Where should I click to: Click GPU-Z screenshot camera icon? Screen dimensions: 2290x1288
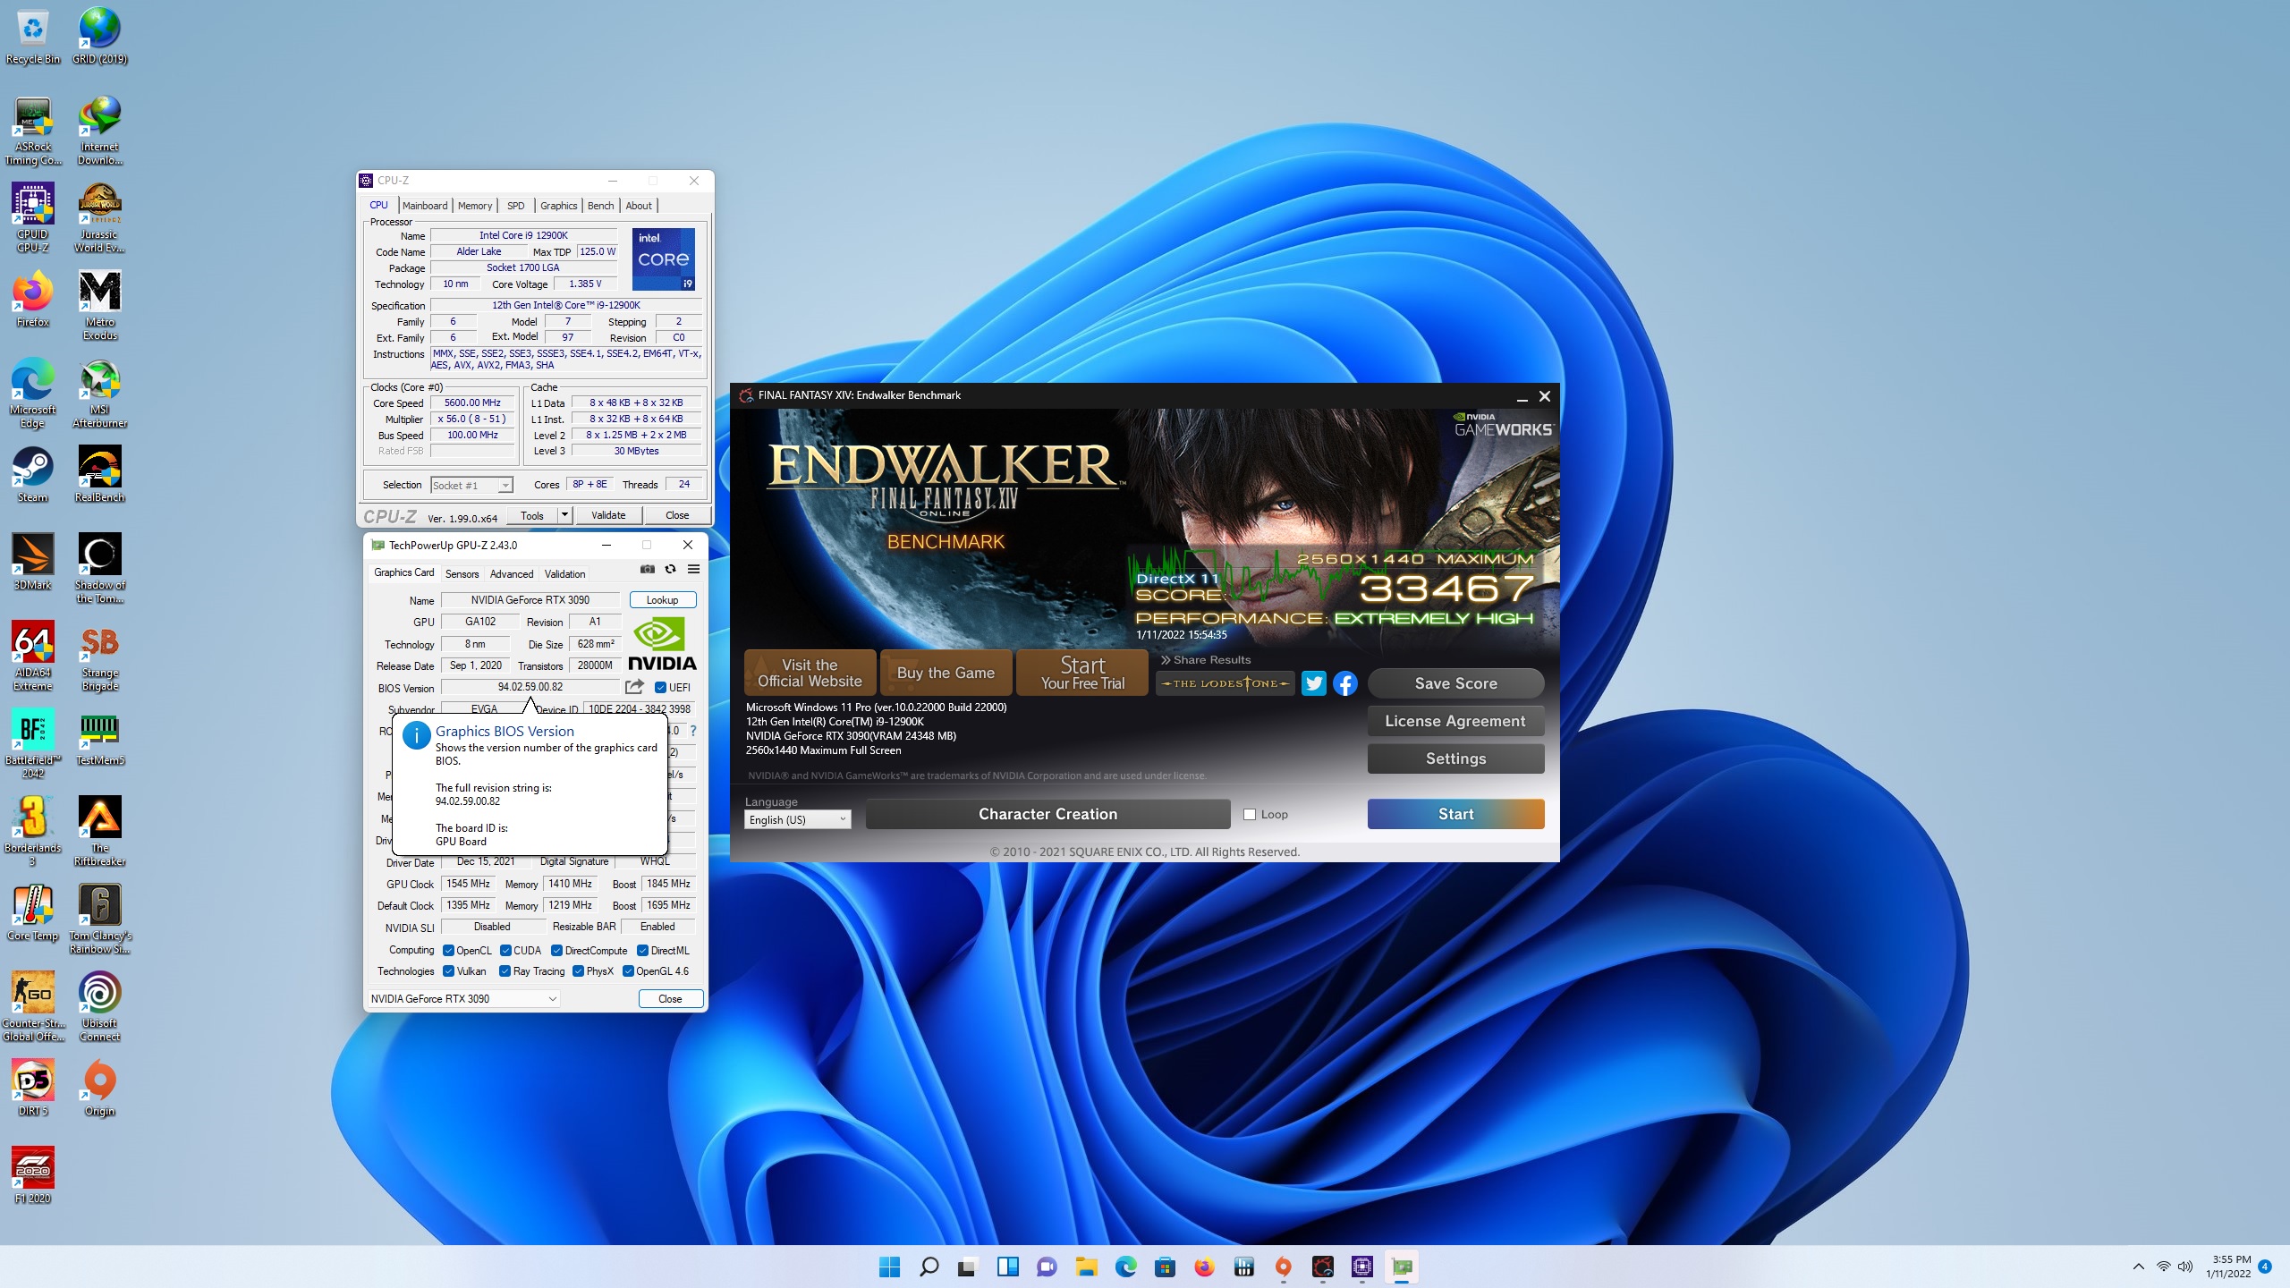[x=648, y=569]
